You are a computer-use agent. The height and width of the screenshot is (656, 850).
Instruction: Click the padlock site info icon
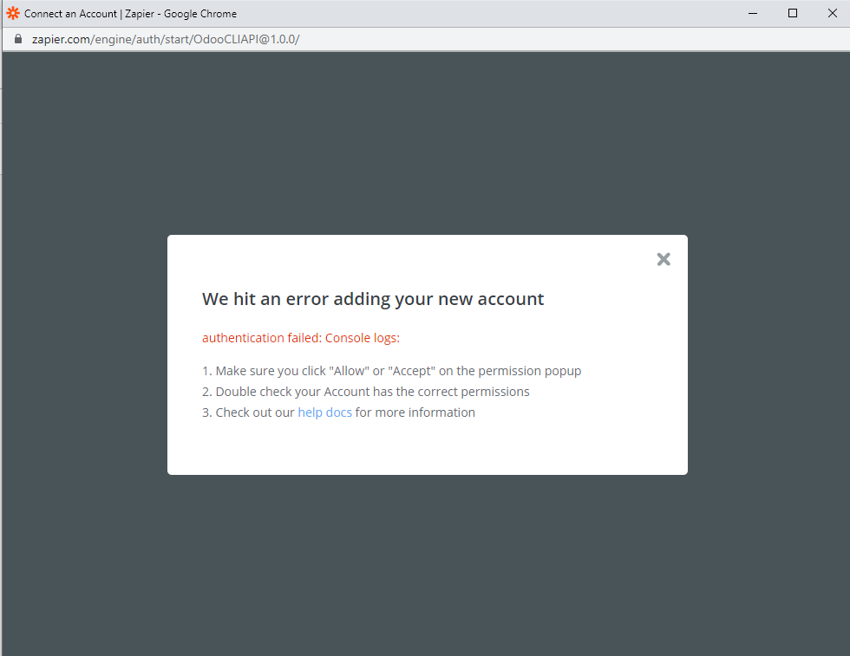(18, 39)
